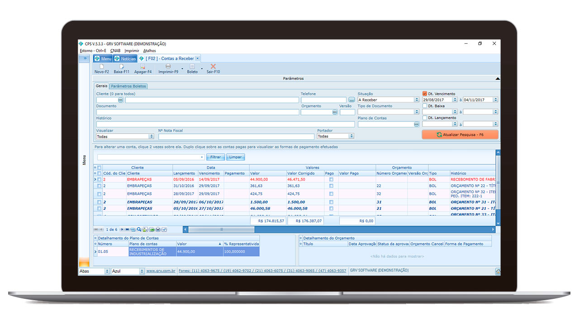Tick the checkbox beside Cód. do Clie header
The height and width of the screenshot is (325, 579).
100,173
